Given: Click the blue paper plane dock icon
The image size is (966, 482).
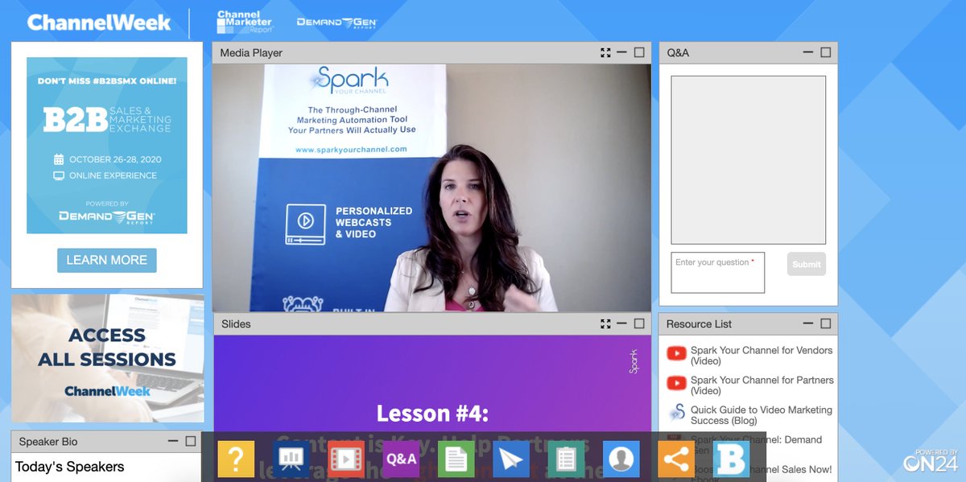Looking at the screenshot, I should tap(510, 459).
